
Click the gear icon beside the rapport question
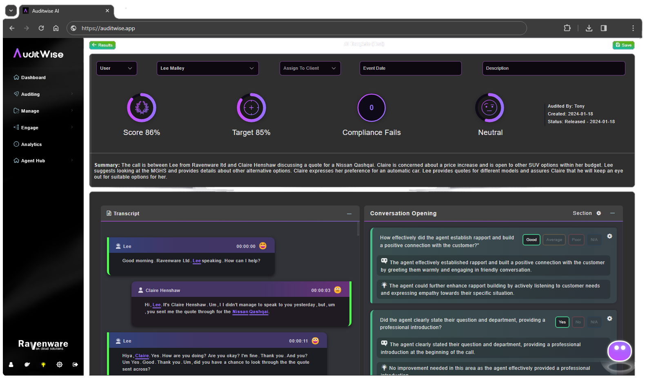pos(609,237)
